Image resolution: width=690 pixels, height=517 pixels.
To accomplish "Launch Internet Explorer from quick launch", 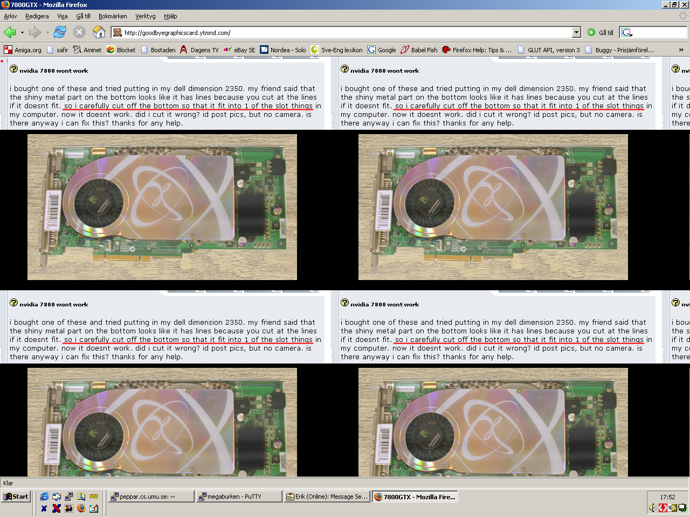I will pyautogui.click(x=44, y=497).
